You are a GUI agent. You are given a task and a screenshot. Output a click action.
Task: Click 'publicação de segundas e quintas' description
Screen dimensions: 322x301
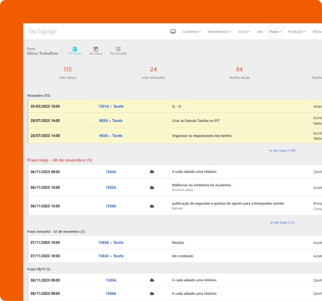228,203
